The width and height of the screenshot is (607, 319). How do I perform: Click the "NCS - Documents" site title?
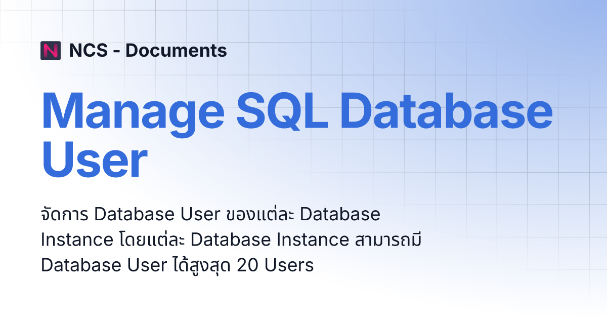(148, 51)
